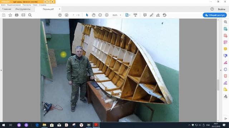Expand the left navigation pane arrow
The image size is (229, 128).
click(1, 70)
